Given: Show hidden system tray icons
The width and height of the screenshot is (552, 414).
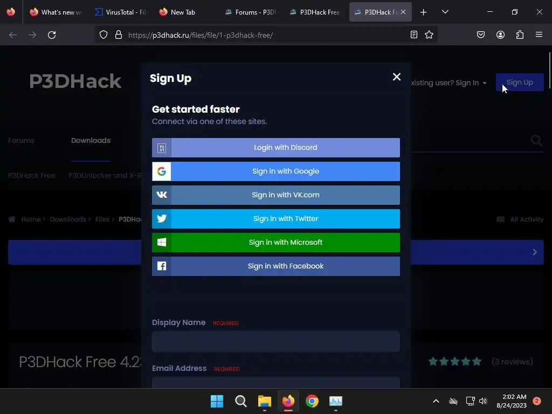Looking at the screenshot, I should click(x=436, y=401).
